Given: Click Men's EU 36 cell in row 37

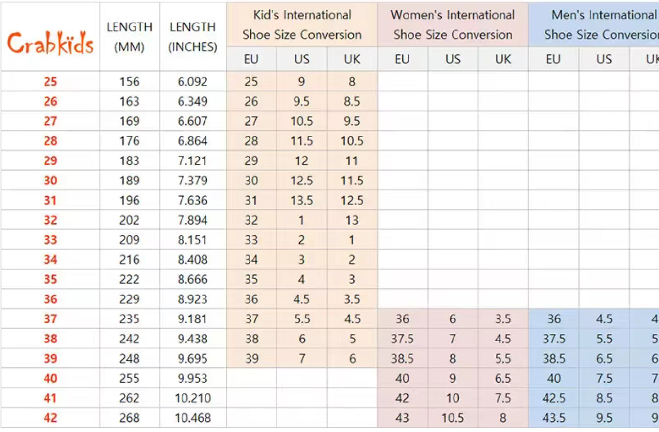Looking at the screenshot, I should click(553, 319).
